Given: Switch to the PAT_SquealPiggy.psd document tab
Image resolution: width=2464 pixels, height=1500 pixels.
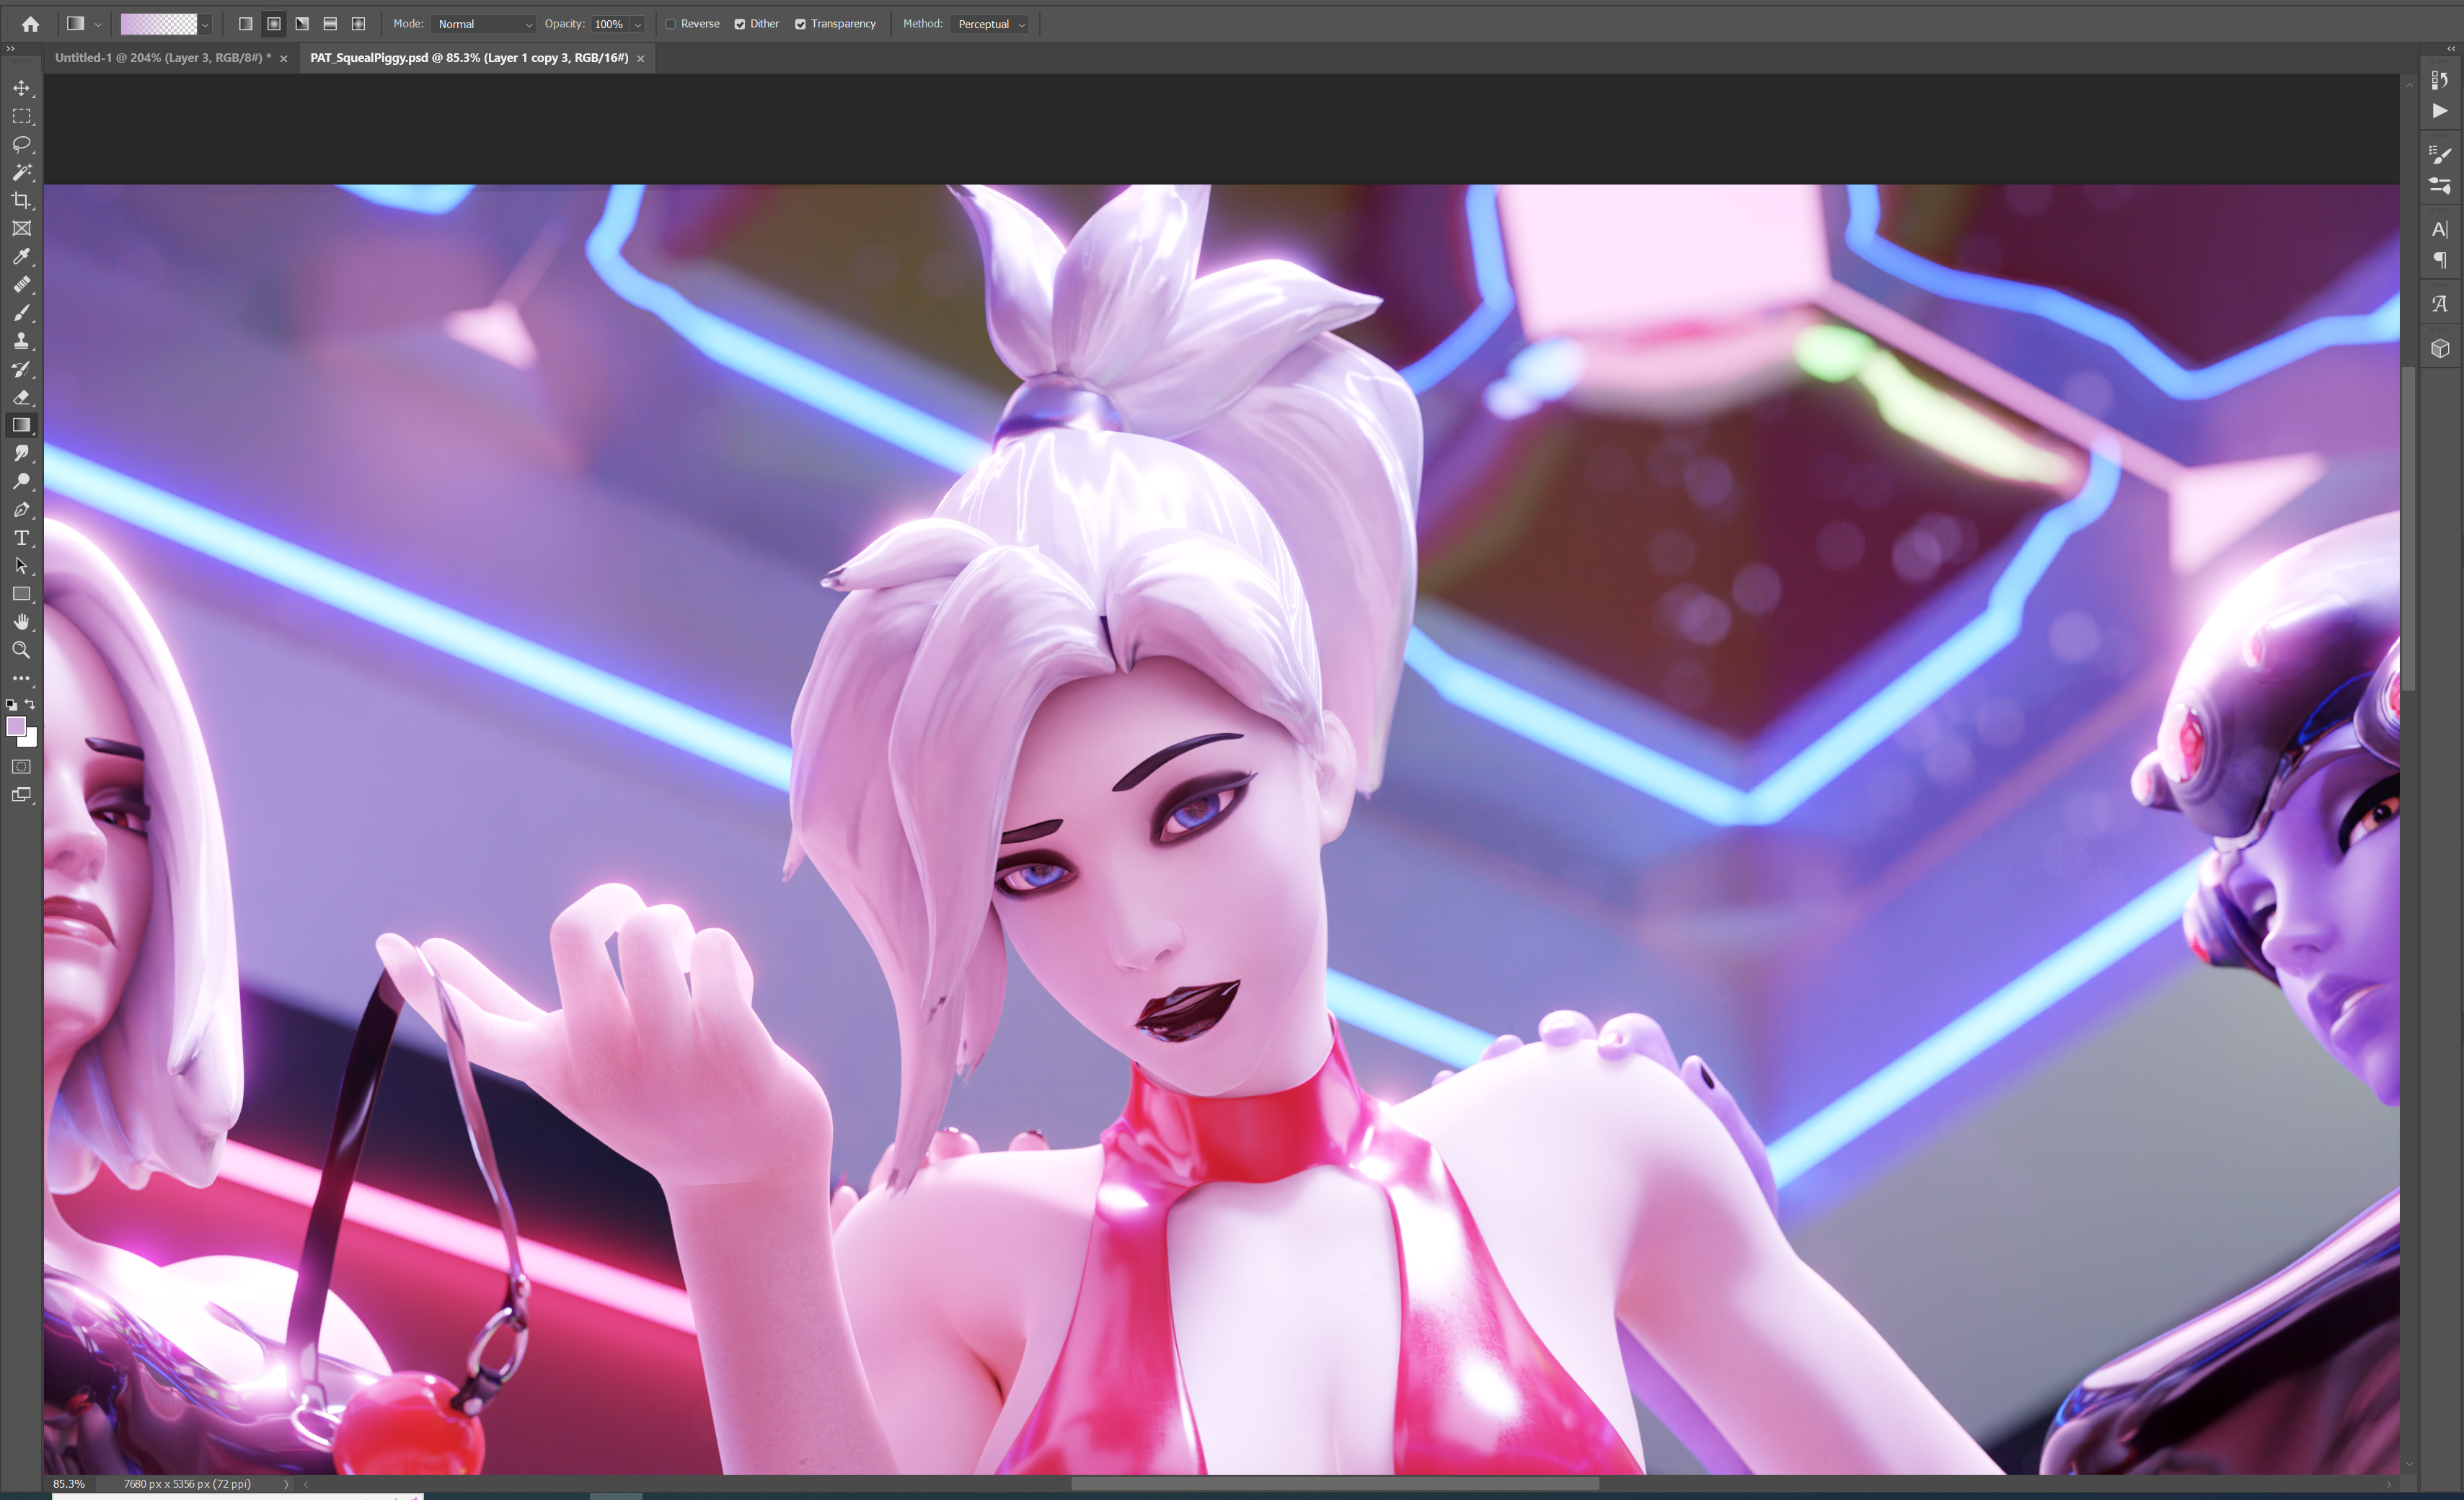Looking at the screenshot, I should [469, 58].
